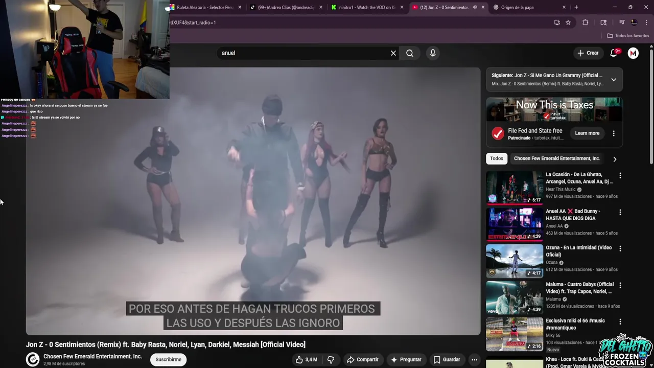Open YouTube notifications bell
The width and height of the screenshot is (654, 368).
click(614, 53)
